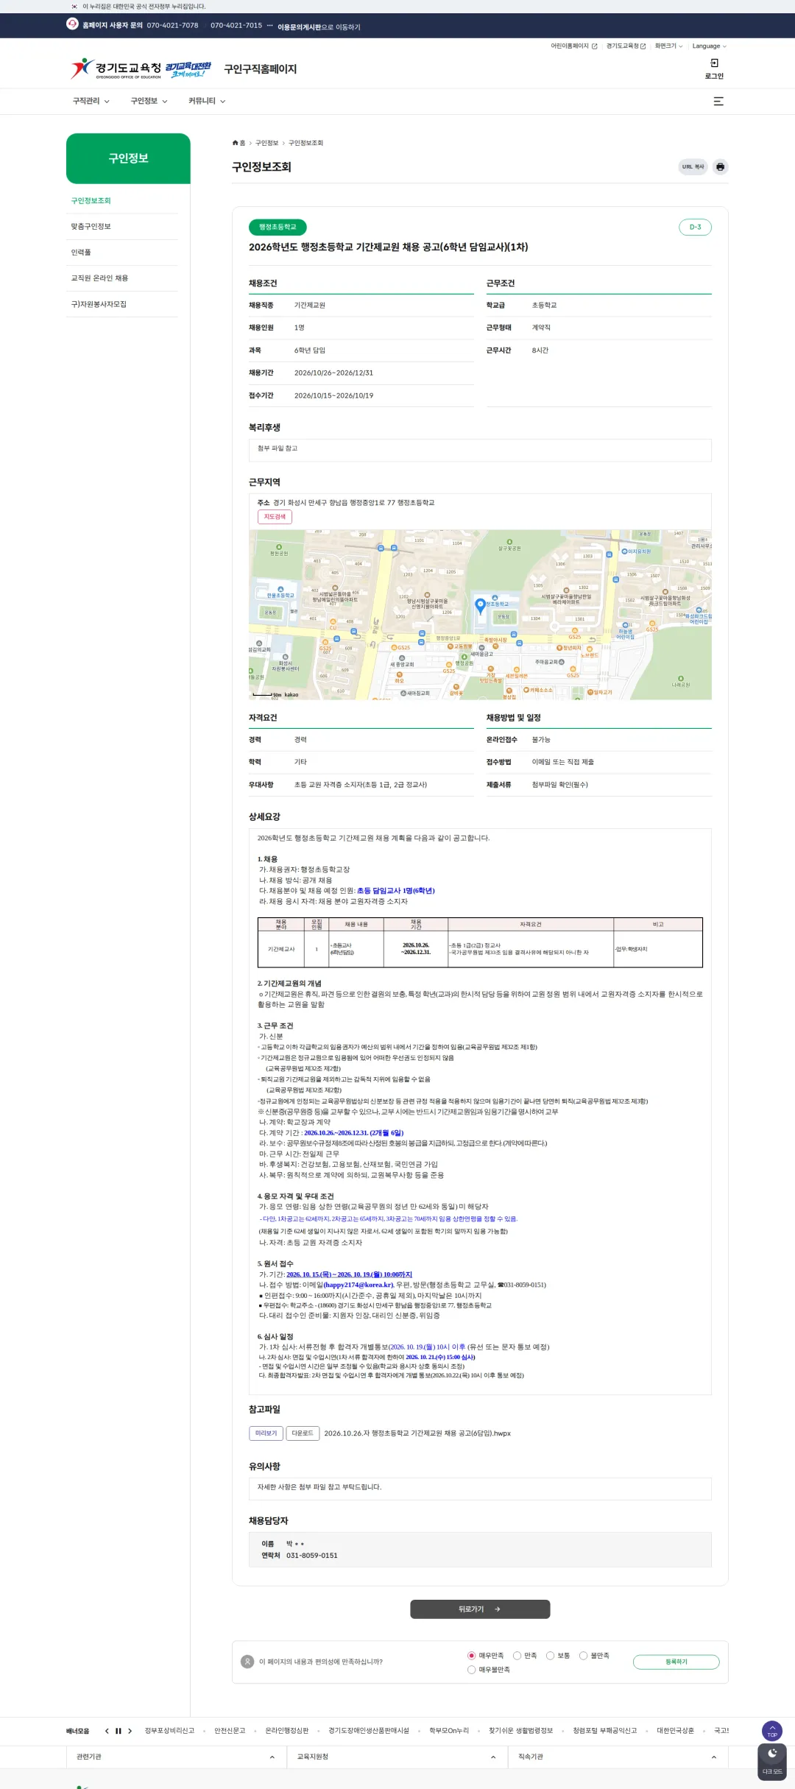This screenshot has height=1789, width=795.
Task: Click the 행정초등학교 green tag
Action: click(x=278, y=227)
